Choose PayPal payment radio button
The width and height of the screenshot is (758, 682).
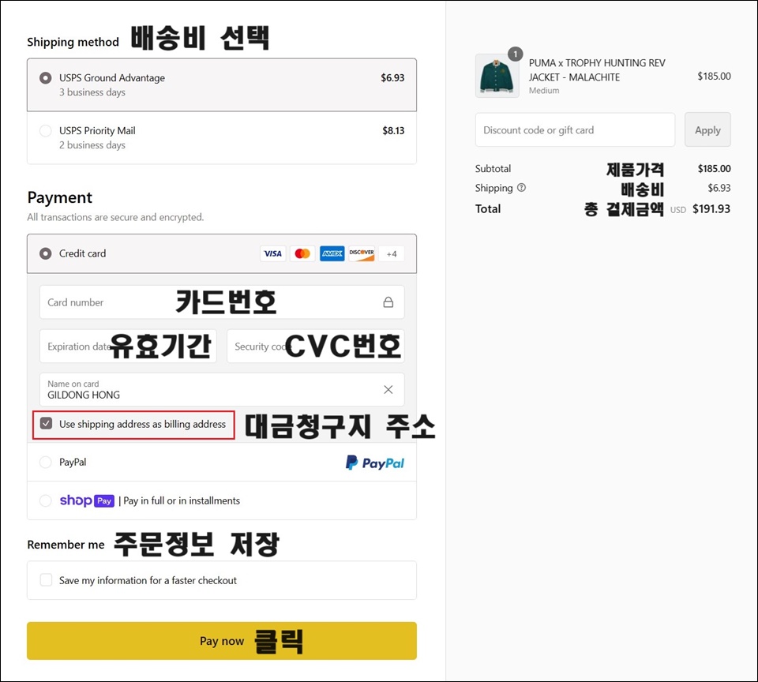pyautogui.click(x=46, y=462)
